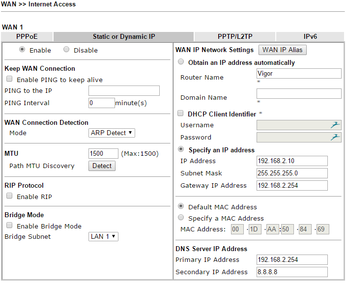Click the Detect button for Path MTU
Screen dimensions: 347x285
[102, 166]
